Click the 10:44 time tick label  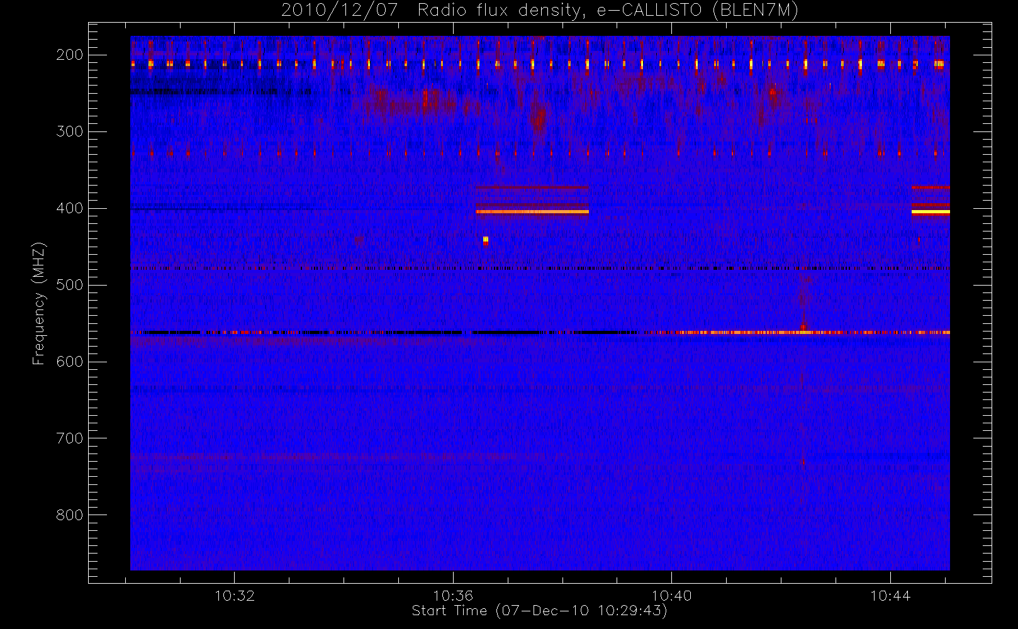(890, 596)
